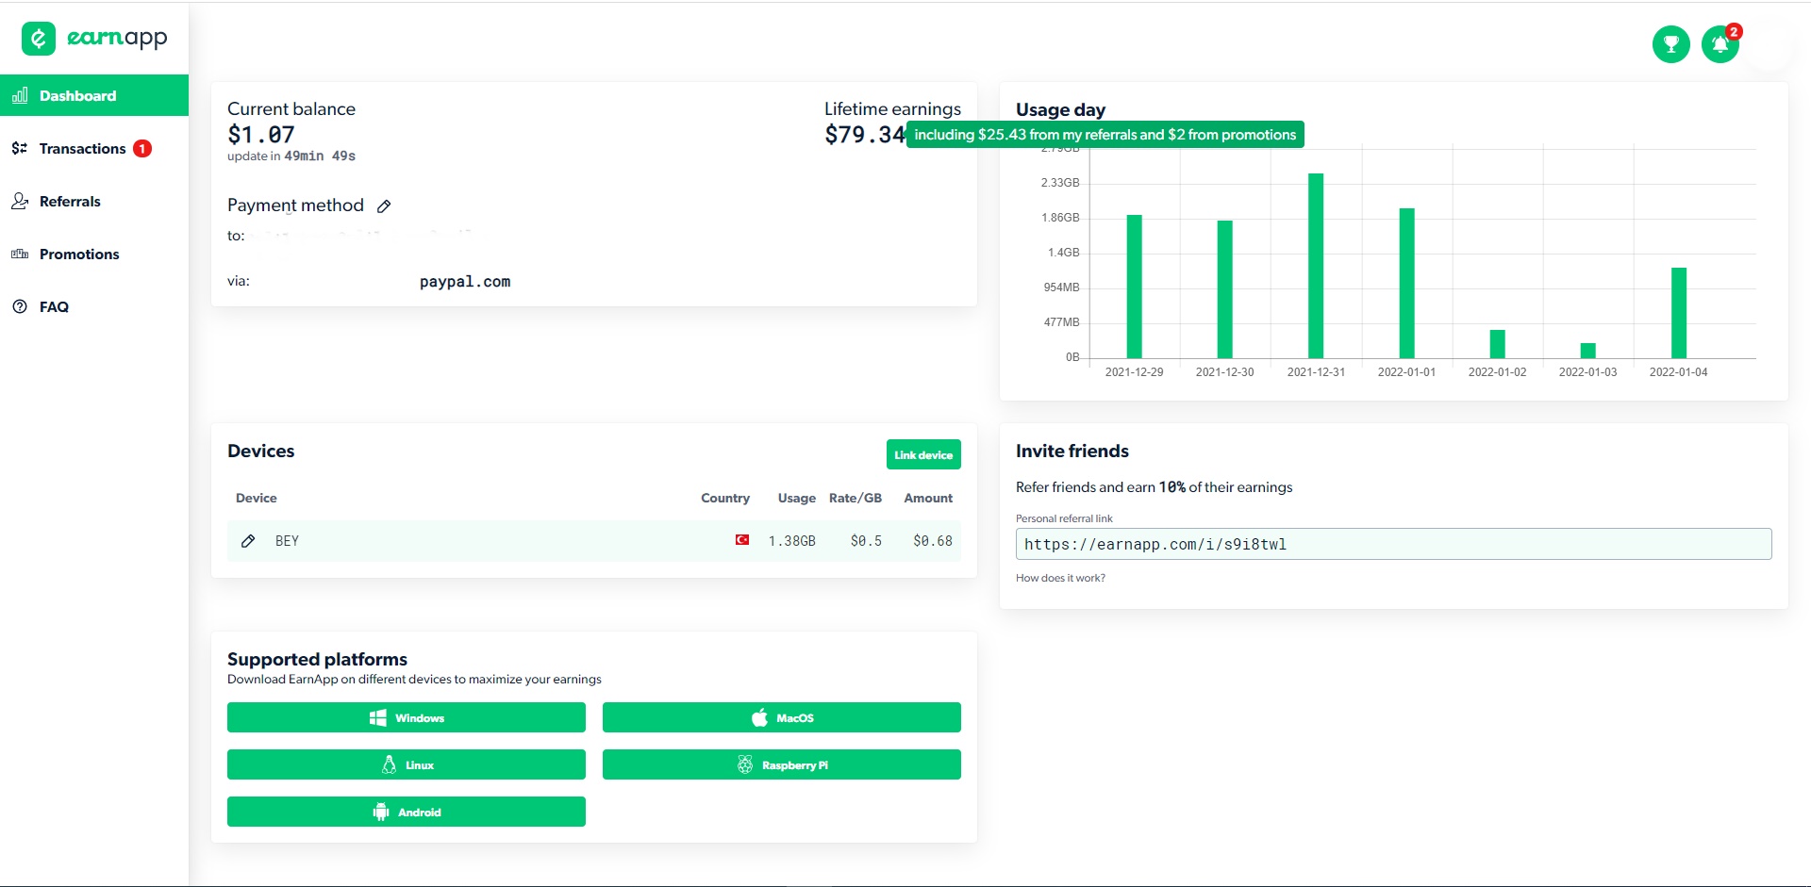Download EarnApp for Windows
Viewport: 1811px width, 887px height.
point(407,717)
